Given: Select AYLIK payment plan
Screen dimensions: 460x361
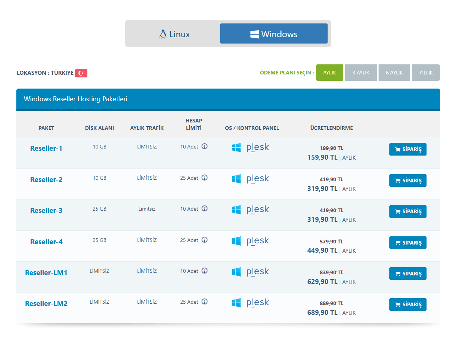Looking at the screenshot, I should click(x=329, y=73).
